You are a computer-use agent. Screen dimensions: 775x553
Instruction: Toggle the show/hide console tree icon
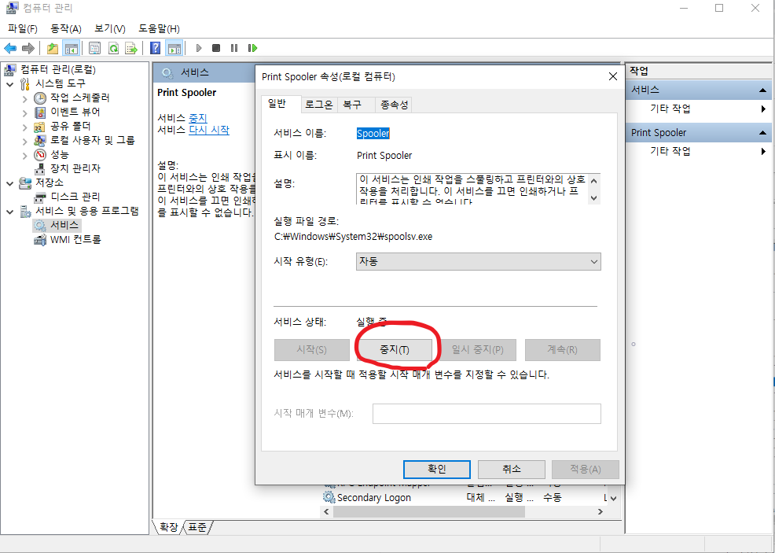pyautogui.click(x=72, y=48)
